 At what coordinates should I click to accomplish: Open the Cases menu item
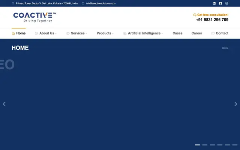(x=177, y=33)
